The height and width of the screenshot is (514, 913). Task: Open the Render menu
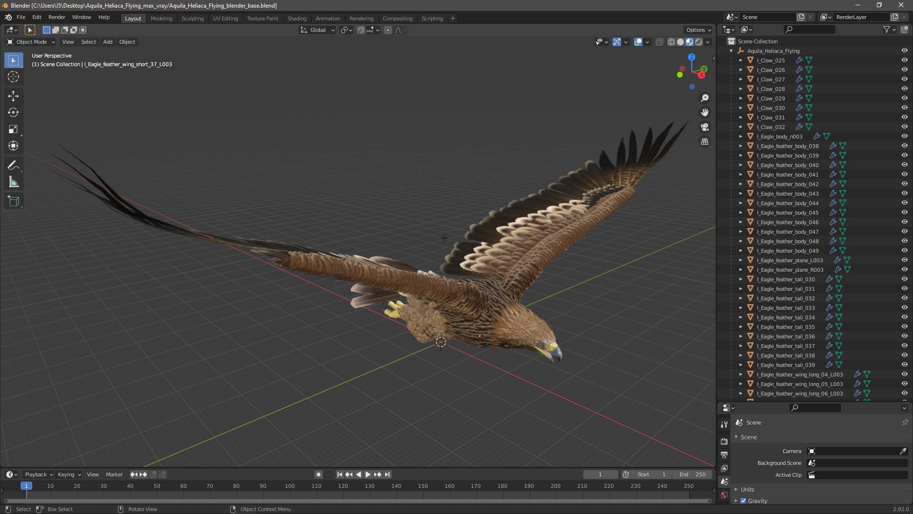tap(57, 17)
